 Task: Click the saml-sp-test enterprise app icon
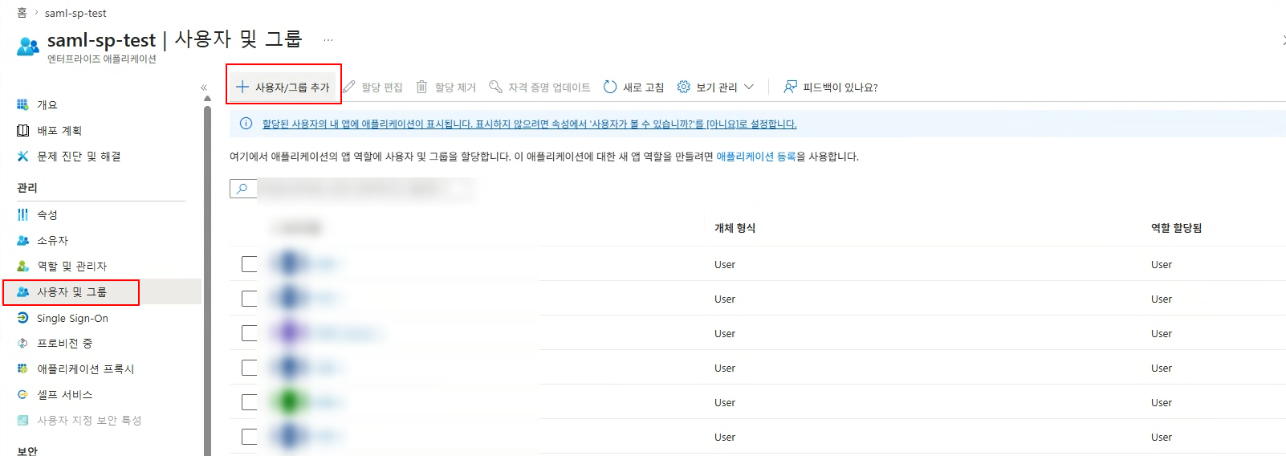point(28,46)
